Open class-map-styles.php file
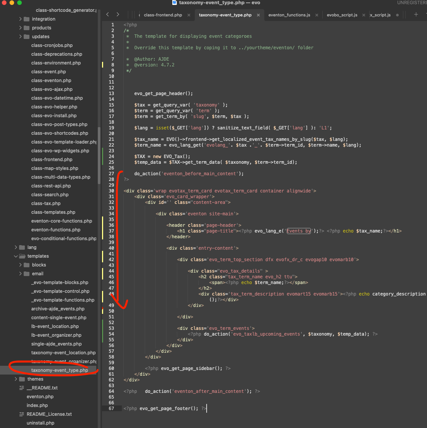The height and width of the screenshot is (428, 427). (55, 168)
